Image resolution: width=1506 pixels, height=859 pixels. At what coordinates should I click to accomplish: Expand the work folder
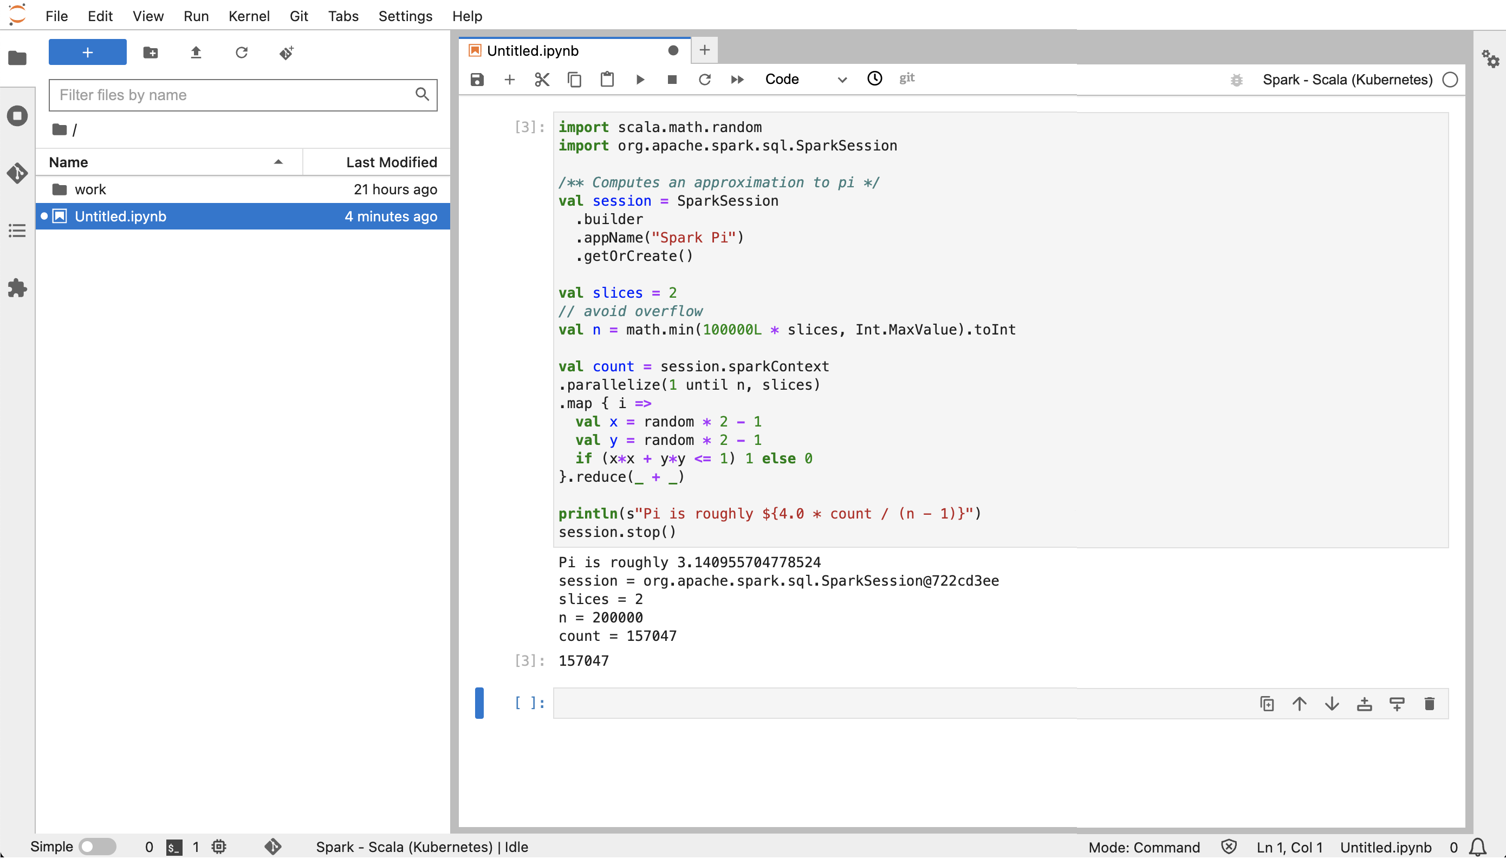click(x=90, y=189)
